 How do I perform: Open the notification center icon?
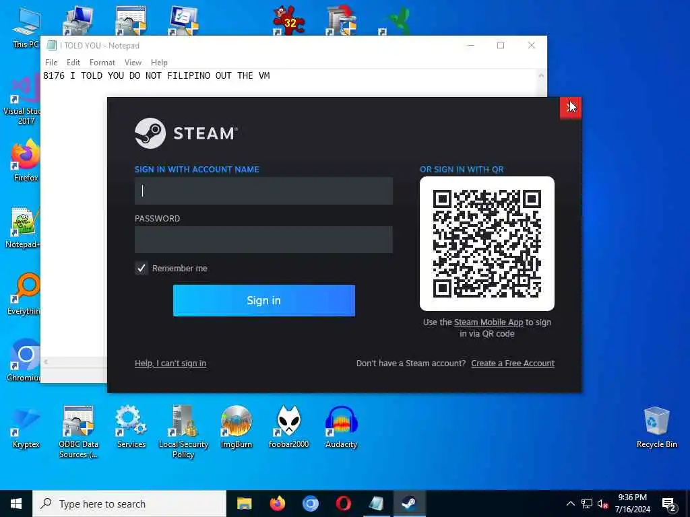(x=669, y=504)
